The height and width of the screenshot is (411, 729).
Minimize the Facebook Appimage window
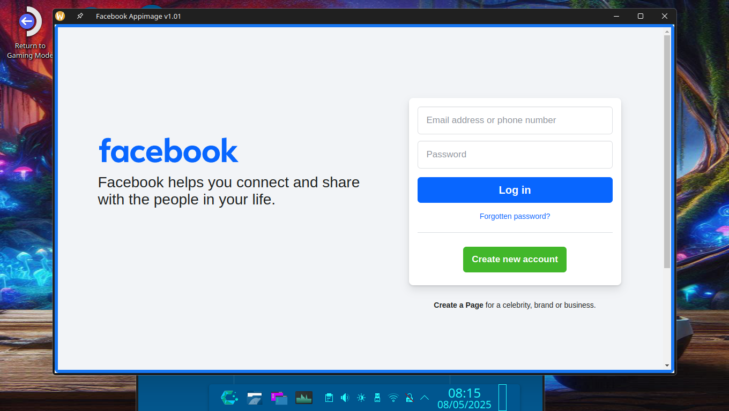[x=616, y=16]
